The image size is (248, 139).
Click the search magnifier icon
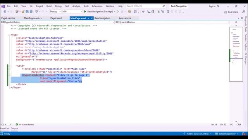164,6
